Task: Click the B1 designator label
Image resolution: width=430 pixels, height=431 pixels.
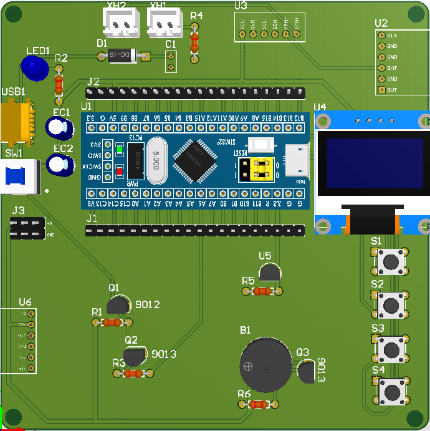Action: click(245, 330)
